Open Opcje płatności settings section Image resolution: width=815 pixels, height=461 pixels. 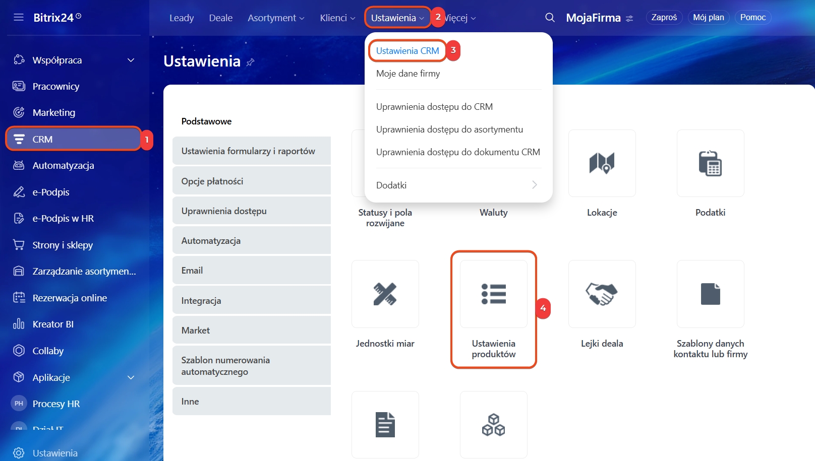tap(252, 181)
